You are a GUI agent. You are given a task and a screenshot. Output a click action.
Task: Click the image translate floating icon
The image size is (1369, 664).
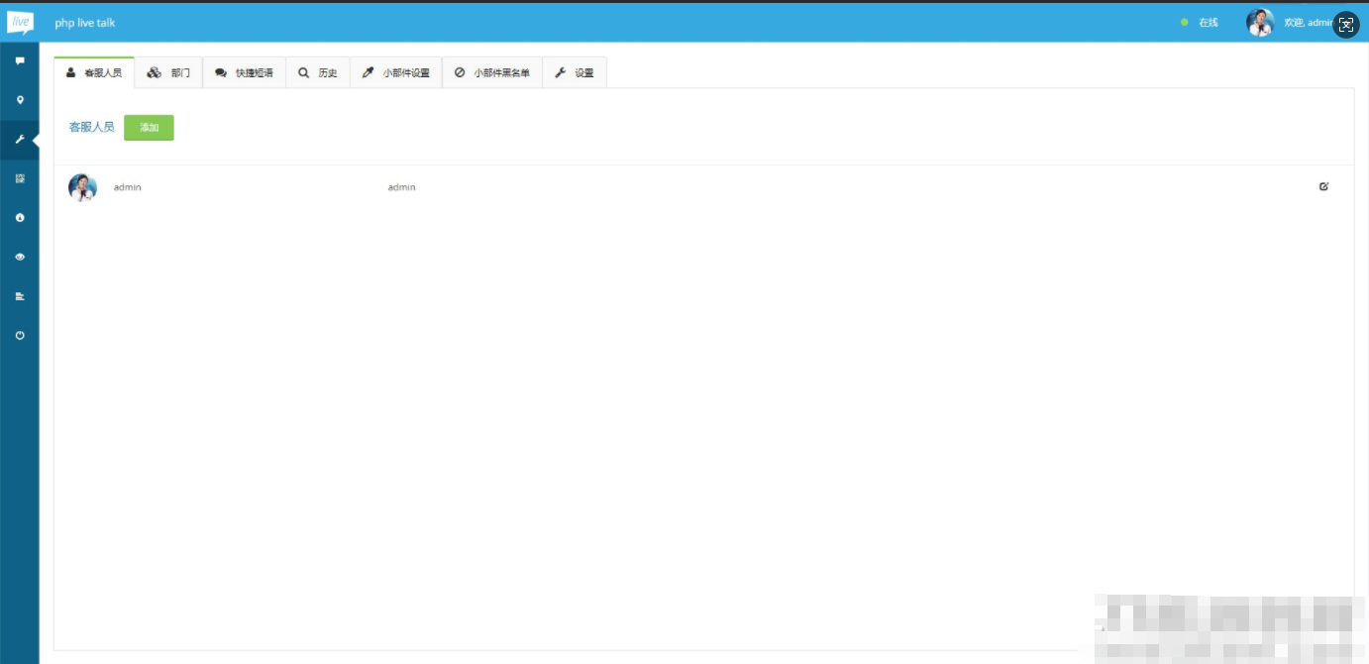pyautogui.click(x=1345, y=26)
